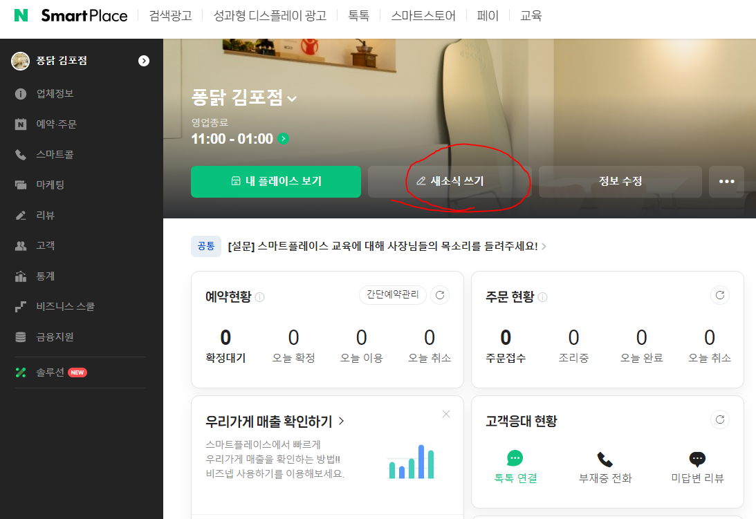Open 스마트콜 in the sidebar
Viewport: 756px width, 519px height.
tap(55, 154)
